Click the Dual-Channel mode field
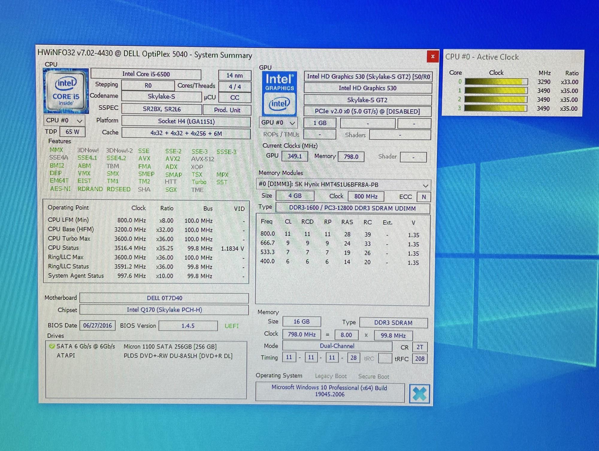This screenshot has height=451, width=599. (x=337, y=346)
